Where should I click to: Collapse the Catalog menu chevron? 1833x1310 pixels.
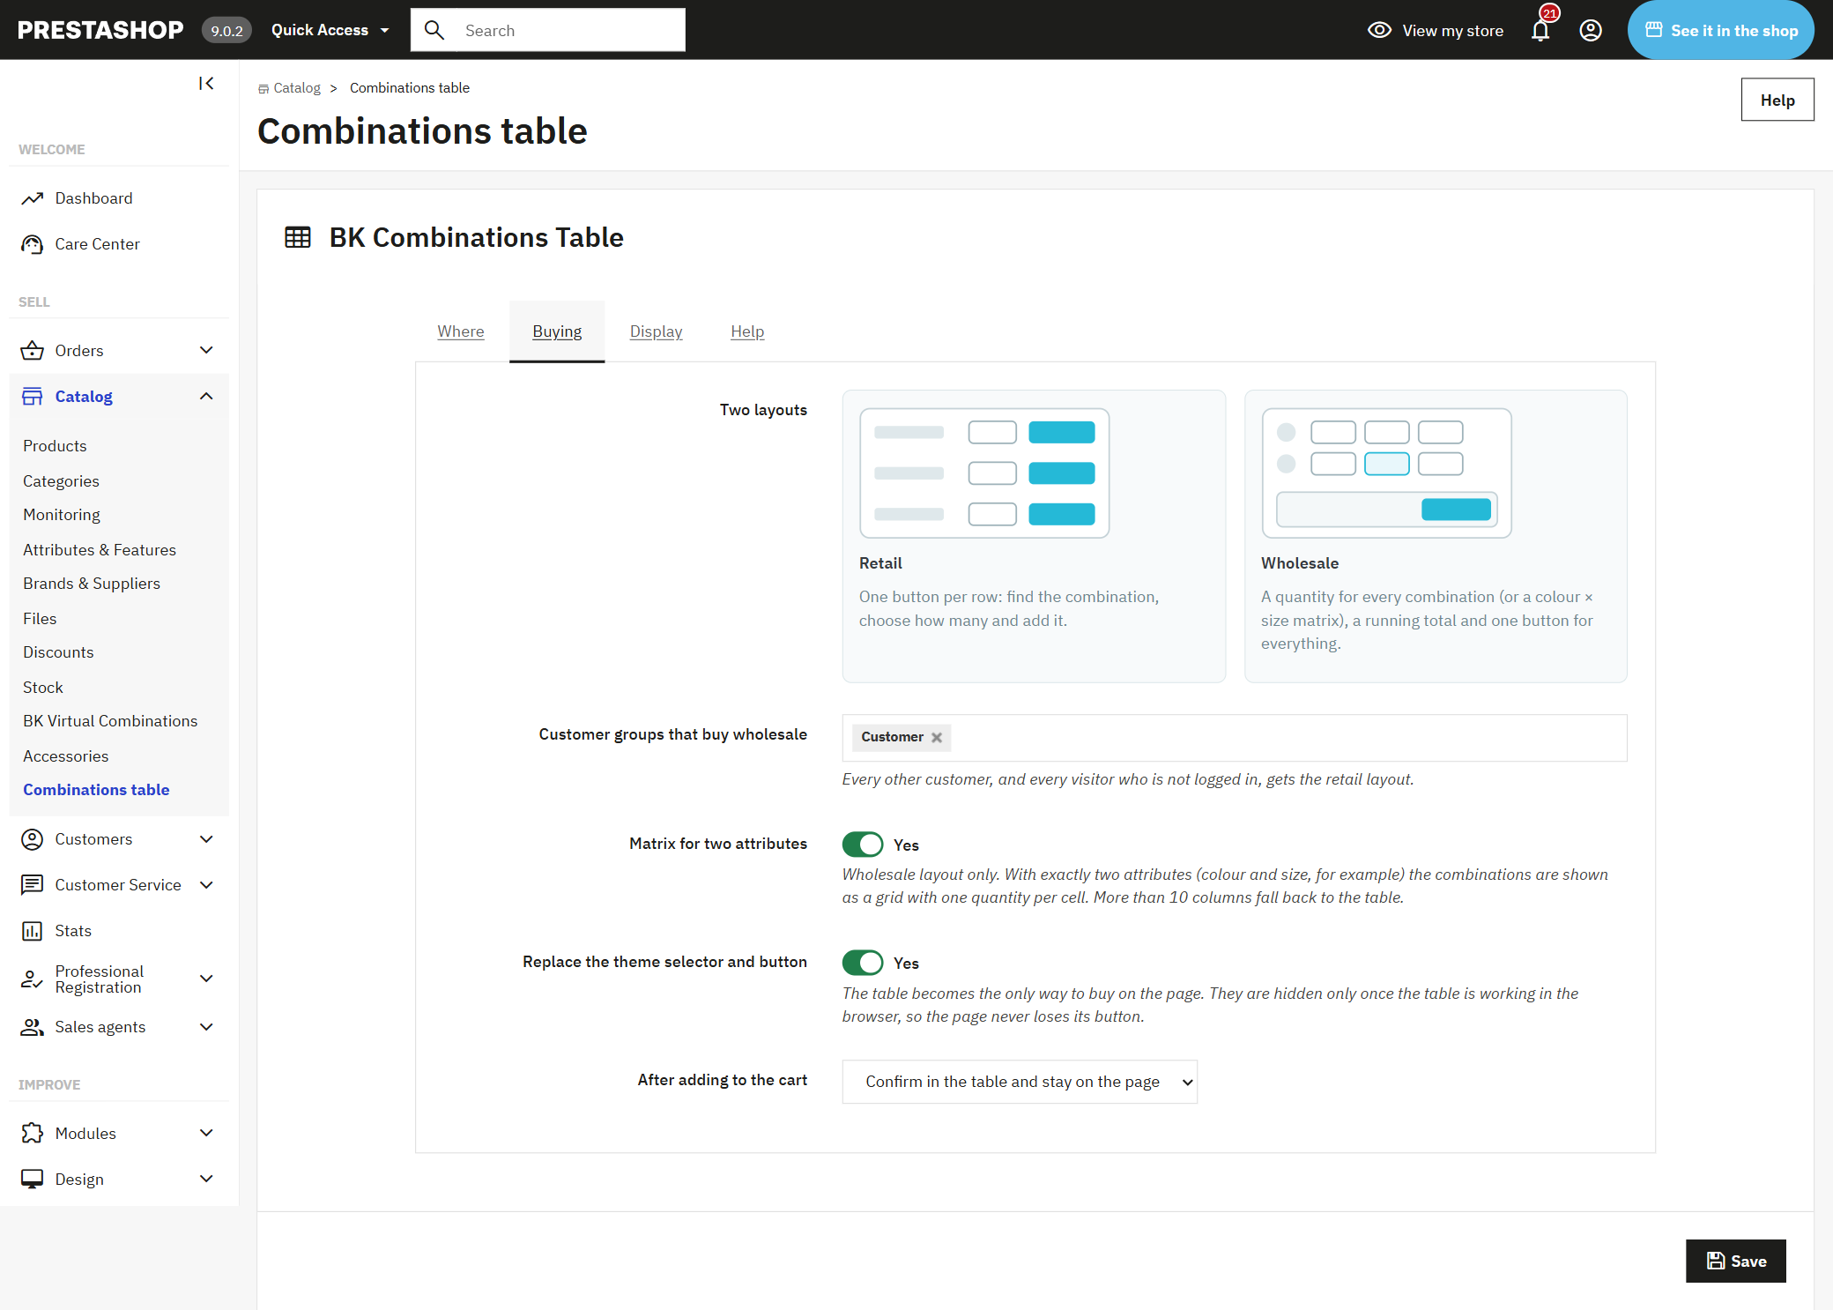click(206, 397)
